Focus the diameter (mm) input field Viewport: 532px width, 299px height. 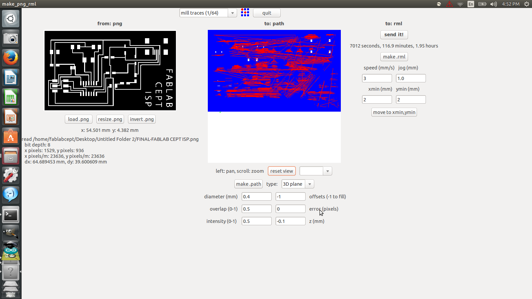coord(257,197)
